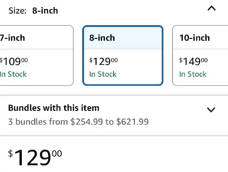Click the $149.00 price on the 10-inch card
The image size is (228, 172).
click(x=193, y=61)
